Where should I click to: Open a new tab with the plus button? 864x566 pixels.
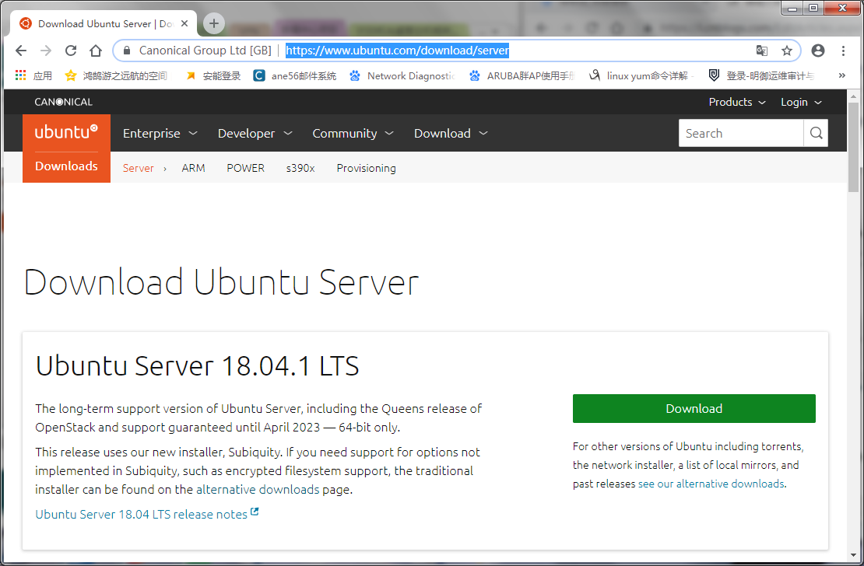tap(214, 23)
